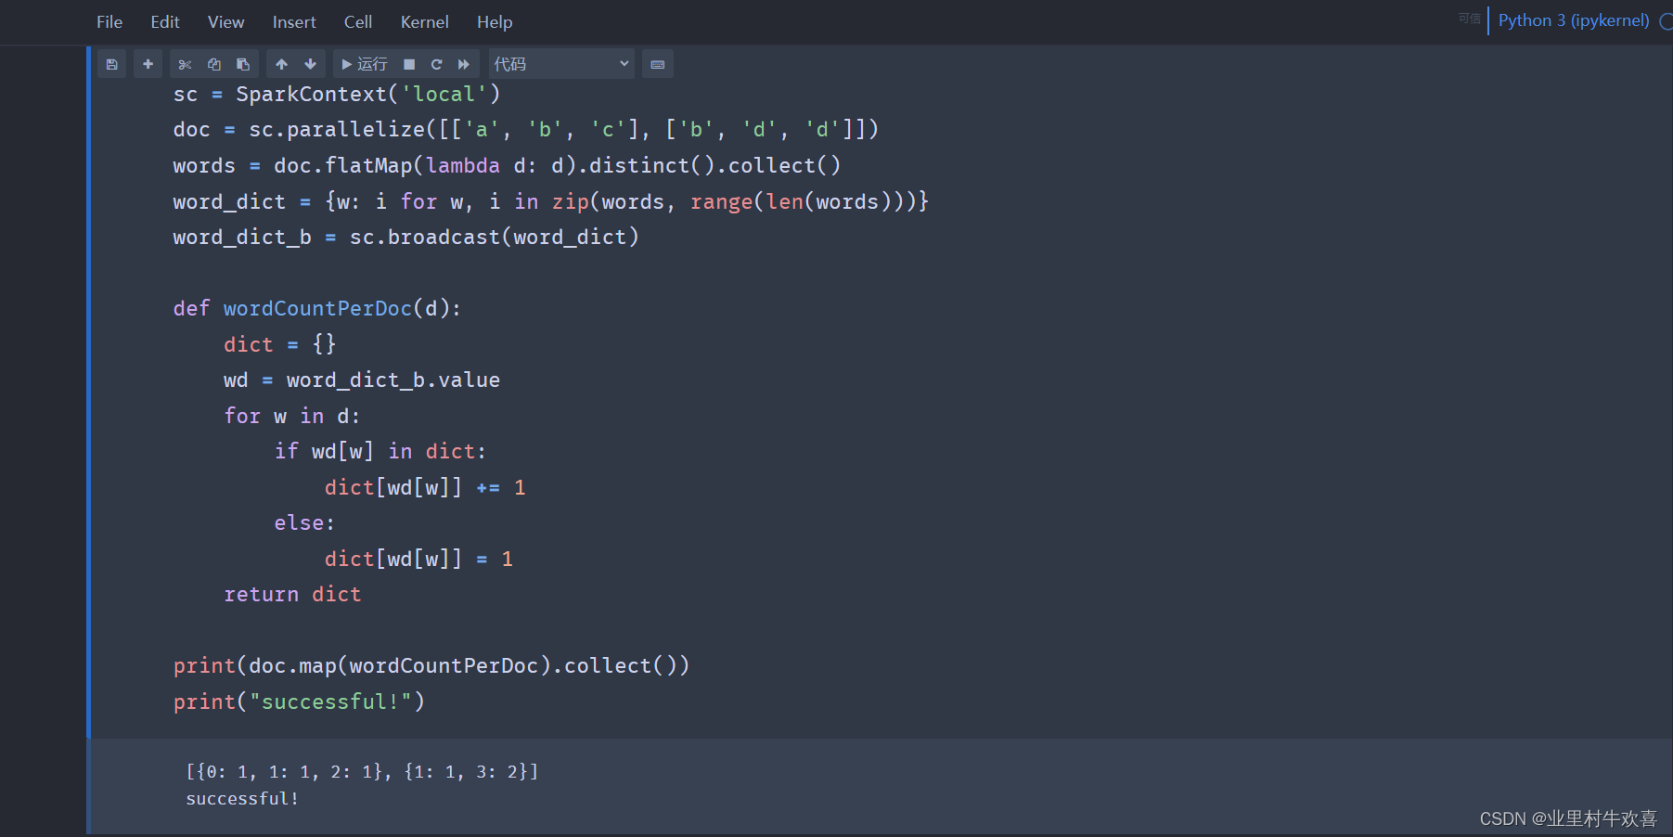Save notebook with the floppy disk icon
This screenshot has height=837, width=1673.
(x=111, y=64)
